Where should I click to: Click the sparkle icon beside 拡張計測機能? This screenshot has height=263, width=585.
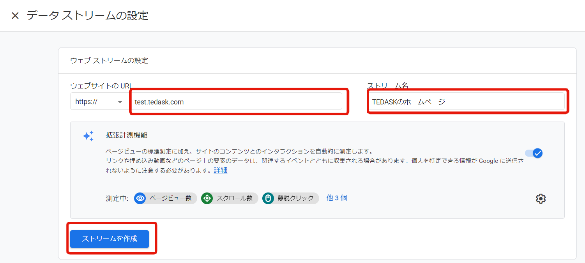(88, 136)
